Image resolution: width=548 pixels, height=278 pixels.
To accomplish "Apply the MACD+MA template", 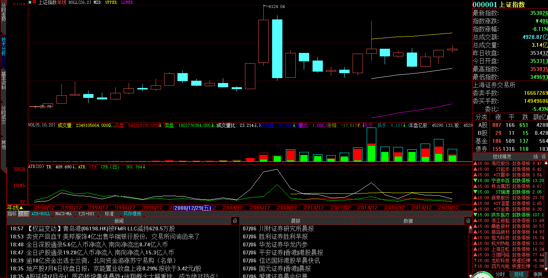I will coord(63,214).
